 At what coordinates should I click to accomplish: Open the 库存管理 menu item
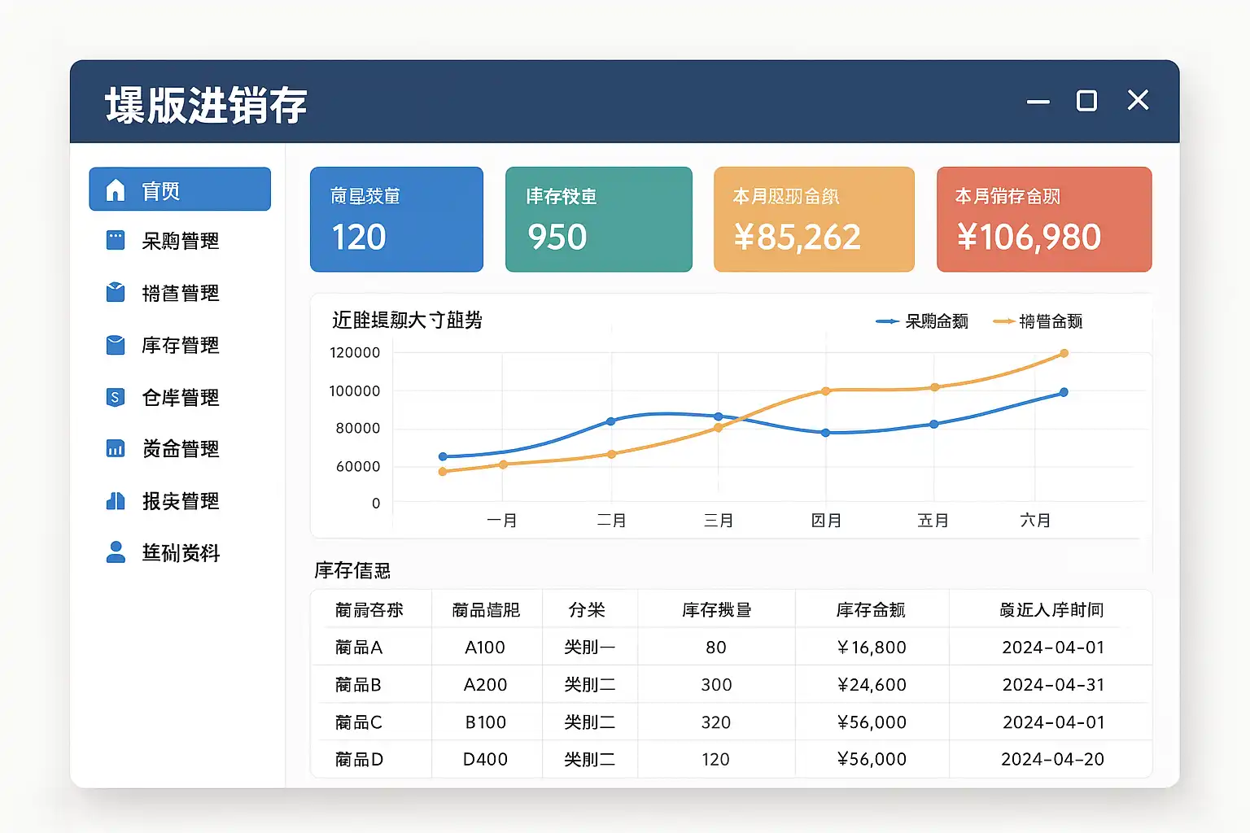pos(180,345)
